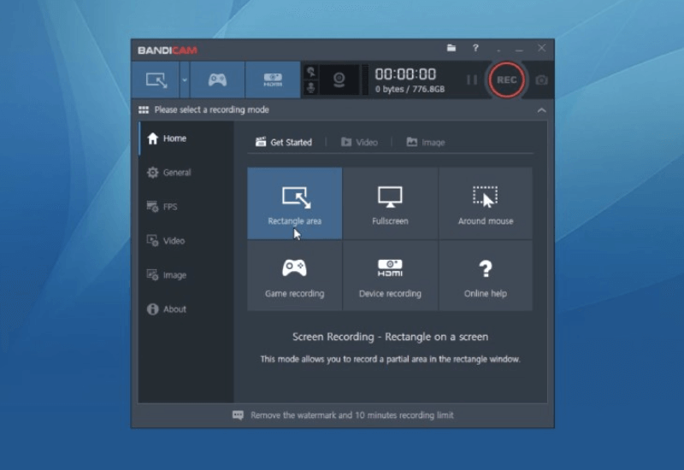
Task: Click the 0 bytes / 776.8GB storage text
Action: (x=410, y=90)
